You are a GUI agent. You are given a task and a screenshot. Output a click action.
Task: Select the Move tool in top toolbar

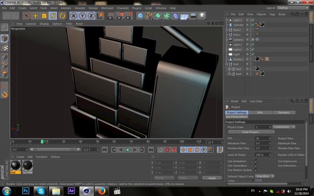click(x=35, y=16)
